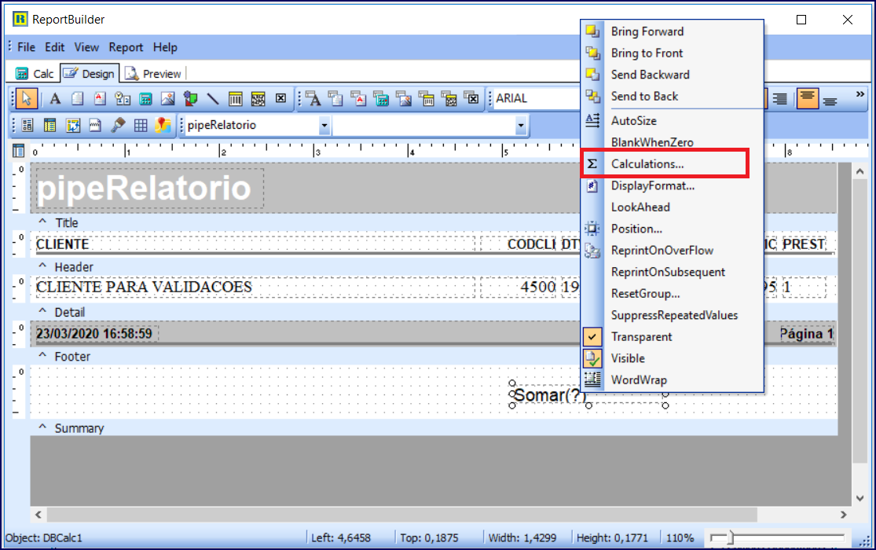Select the Line drawing tool

click(x=213, y=99)
